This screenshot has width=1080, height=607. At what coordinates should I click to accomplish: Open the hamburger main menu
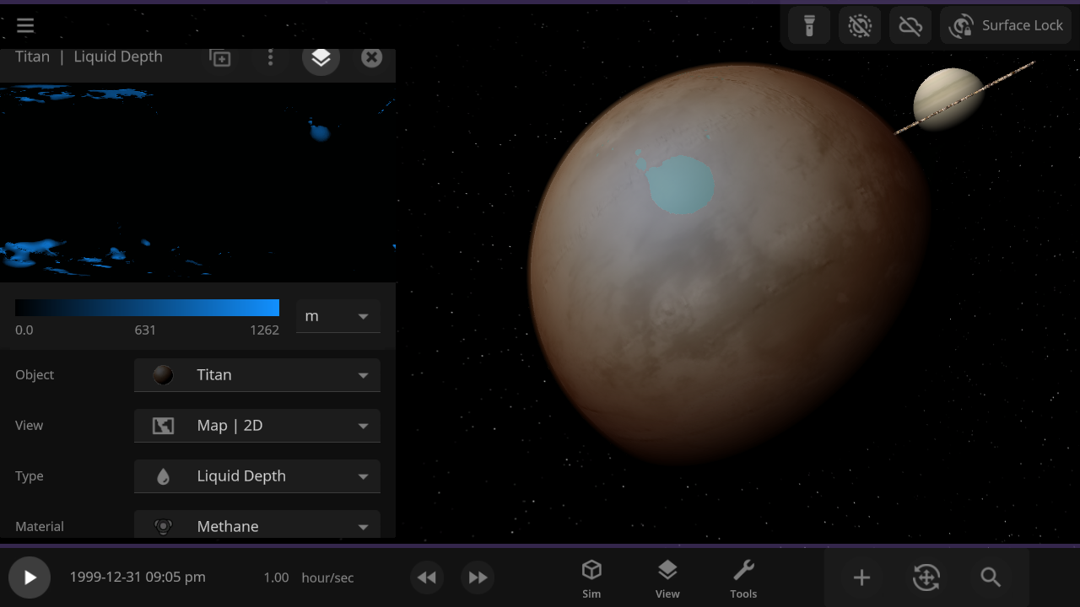pos(25,25)
